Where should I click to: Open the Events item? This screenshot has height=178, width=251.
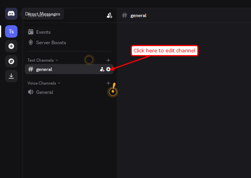69,32
